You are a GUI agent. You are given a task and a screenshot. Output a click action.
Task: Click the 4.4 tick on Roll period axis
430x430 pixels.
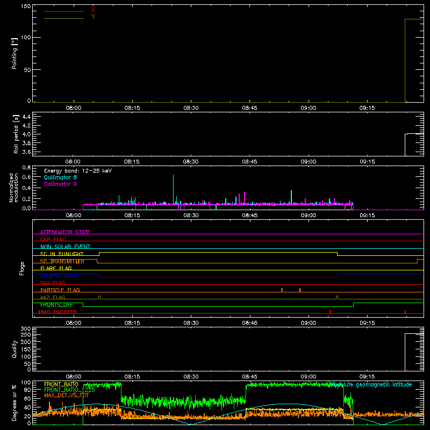26,117
